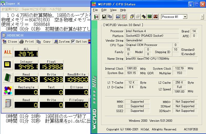Click the Windows 2000 Version 5.01.2600 text
The image size is (206, 134).
151,121
